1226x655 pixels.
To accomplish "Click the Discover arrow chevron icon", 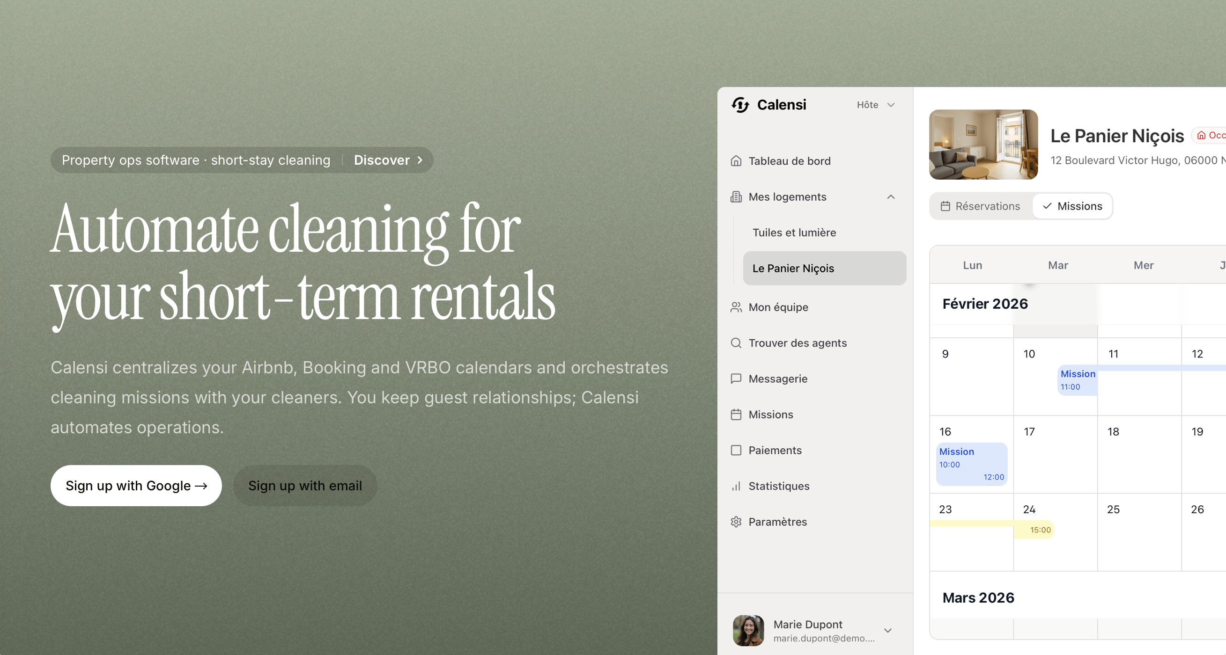I will (420, 160).
